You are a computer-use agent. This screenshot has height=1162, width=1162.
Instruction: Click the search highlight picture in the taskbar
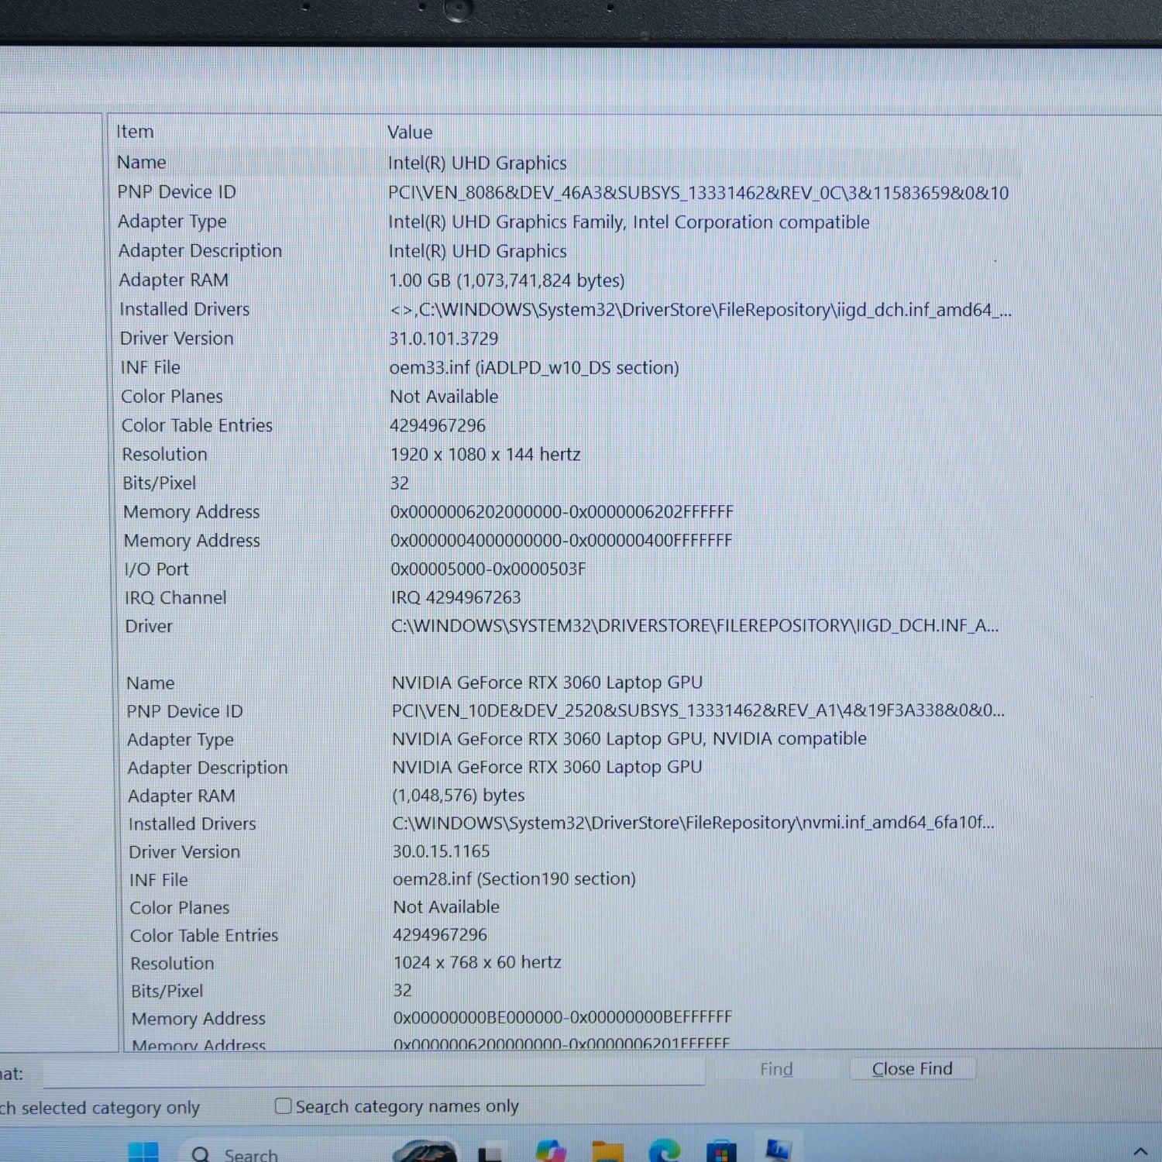point(425,1151)
